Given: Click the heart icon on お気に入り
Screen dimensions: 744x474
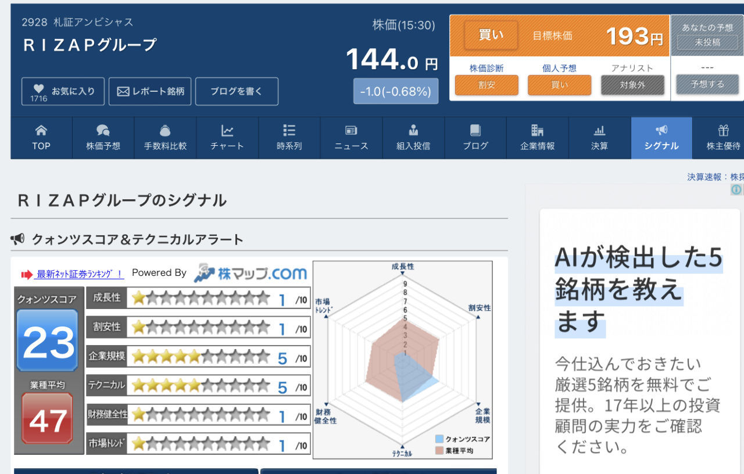Looking at the screenshot, I should 38,87.
